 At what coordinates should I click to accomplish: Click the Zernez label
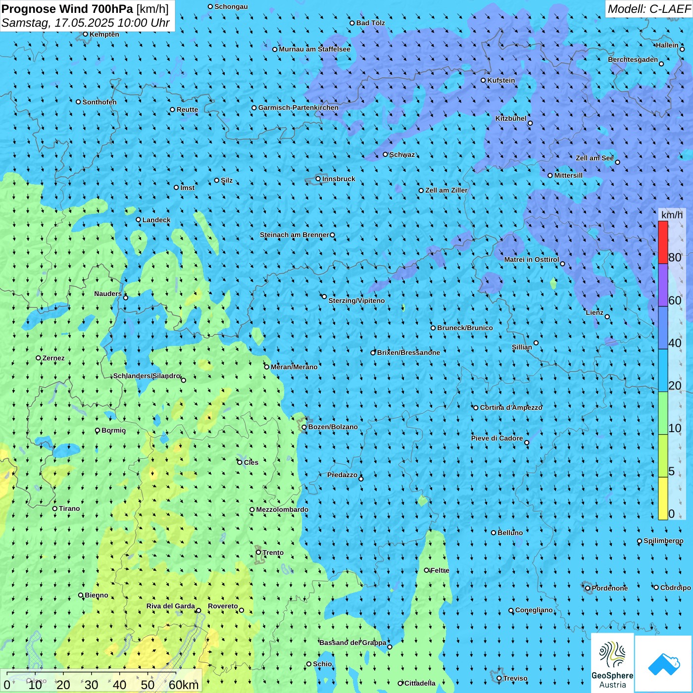(x=53, y=358)
